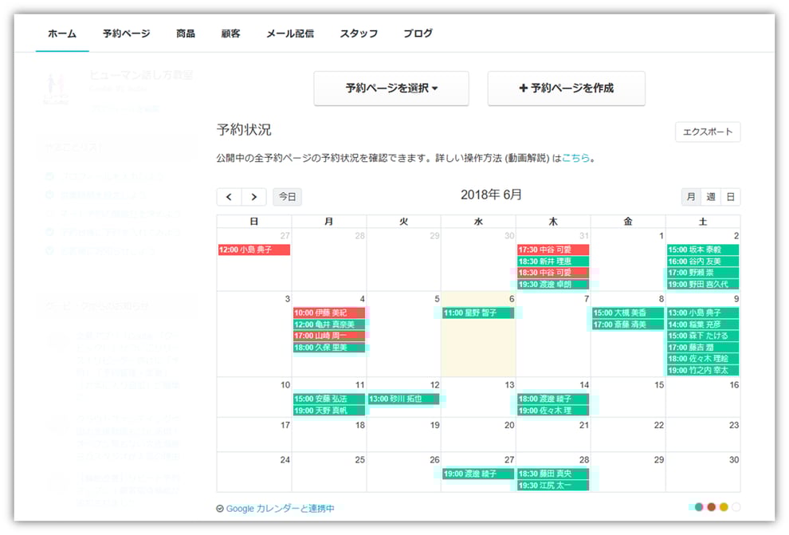Image resolution: width=789 pixels, height=535 pixels.
Task: Select the red-brown dot below the calendar
Action: 711,507
